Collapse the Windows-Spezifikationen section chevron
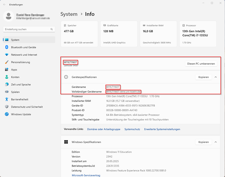 pos(216,142)
